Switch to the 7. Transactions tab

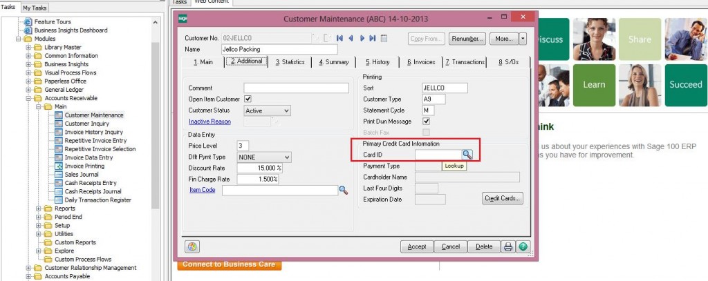(465, 62)
